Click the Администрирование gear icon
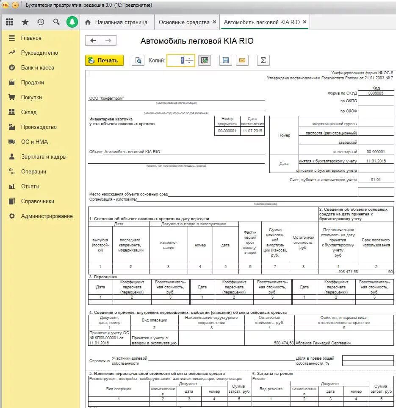 click(12, 216)
